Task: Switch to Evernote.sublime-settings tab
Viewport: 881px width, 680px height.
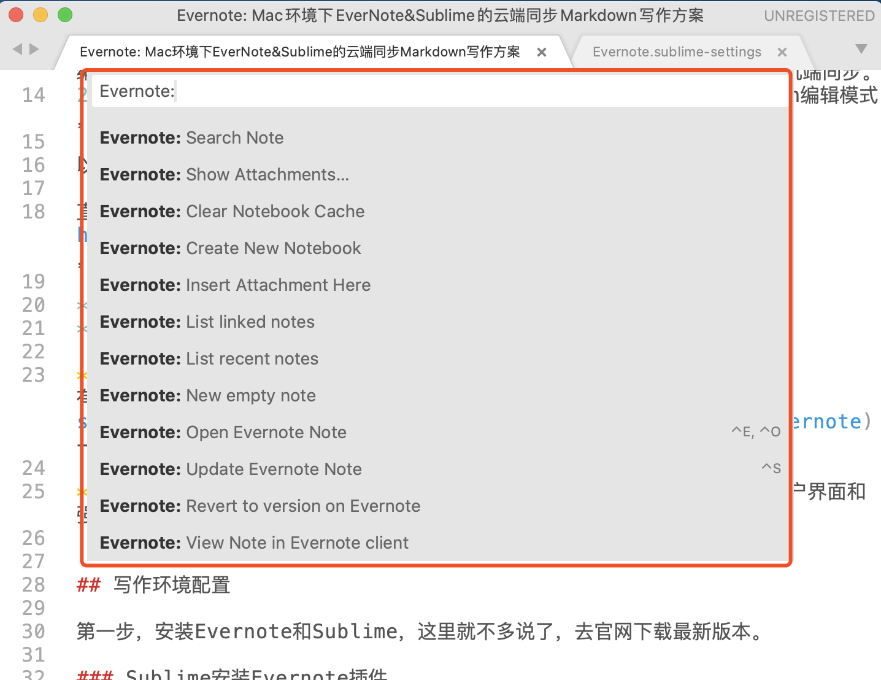Action: (677, 52)
